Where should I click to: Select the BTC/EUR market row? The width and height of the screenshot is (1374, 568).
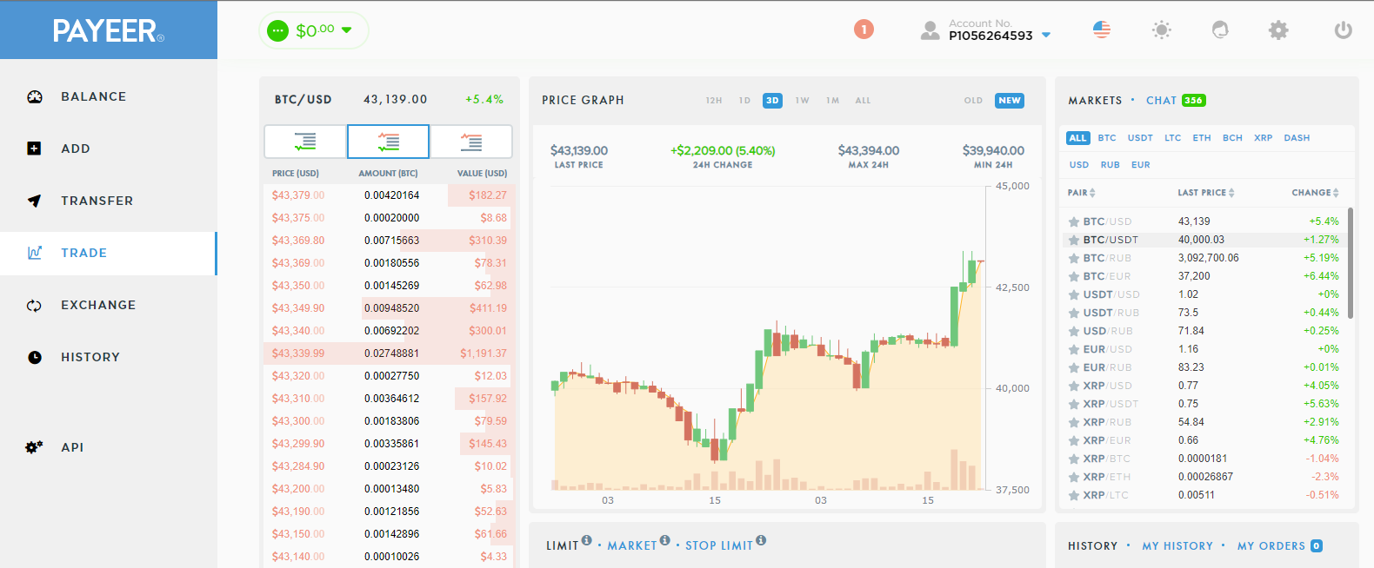tap(1204, 276)
